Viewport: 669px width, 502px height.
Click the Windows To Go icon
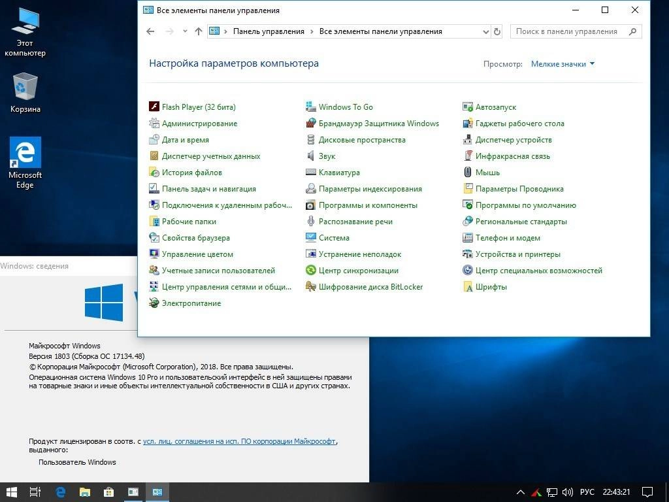(311, 107)
